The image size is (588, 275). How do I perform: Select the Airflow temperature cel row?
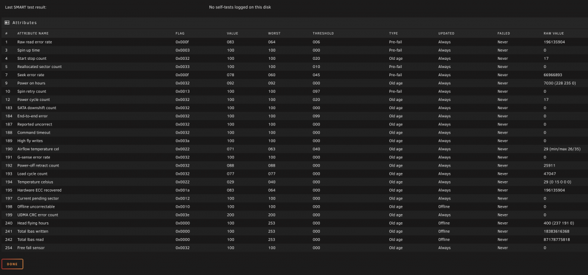click(294, 149)
